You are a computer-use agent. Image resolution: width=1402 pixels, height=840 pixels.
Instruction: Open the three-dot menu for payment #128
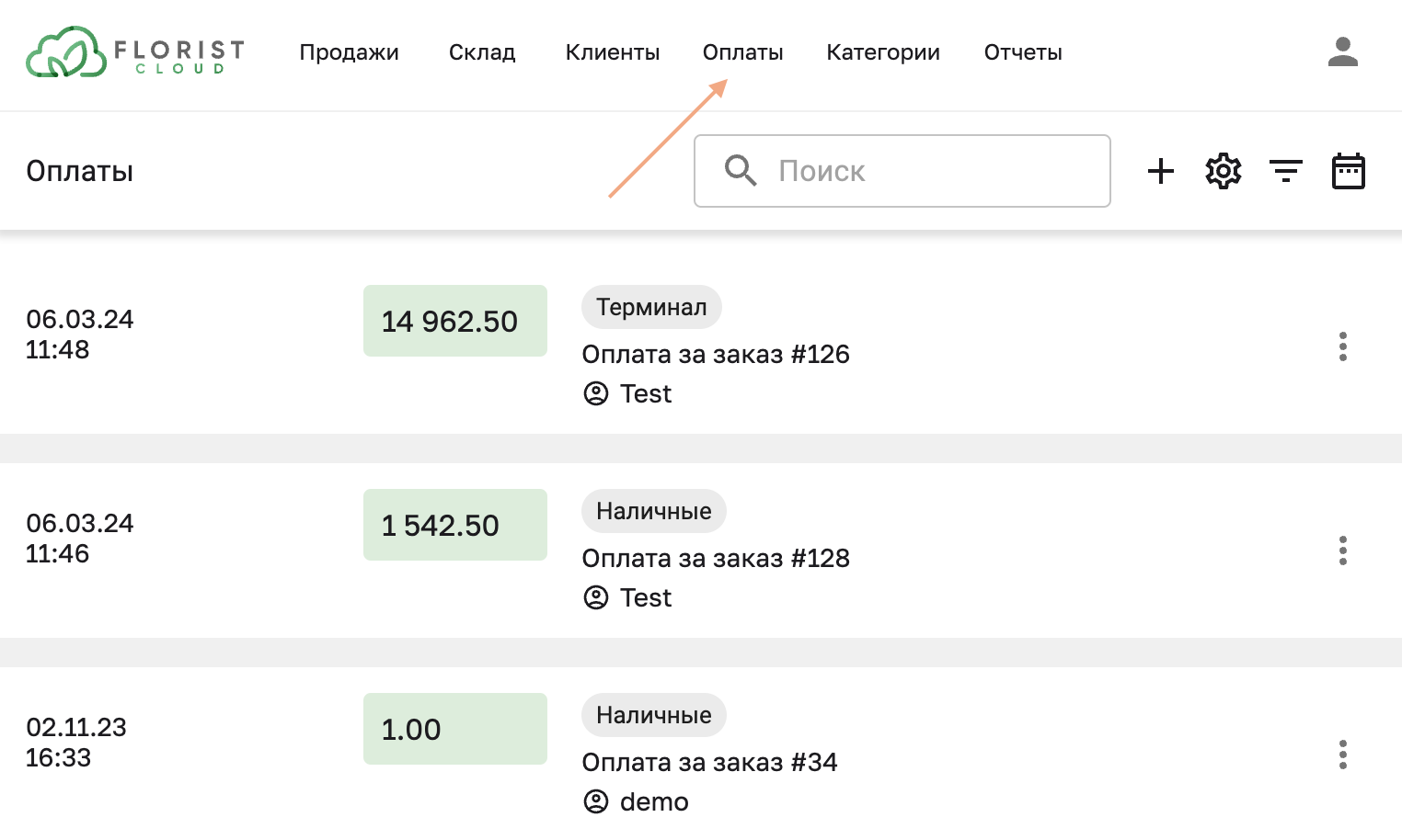click(1342, 551)
